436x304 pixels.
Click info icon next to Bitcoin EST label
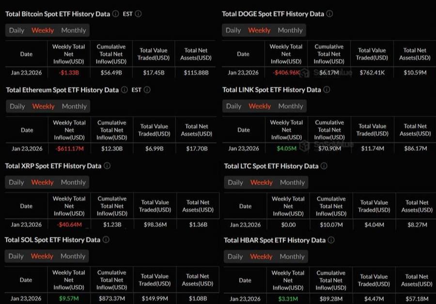coord(138,14)
